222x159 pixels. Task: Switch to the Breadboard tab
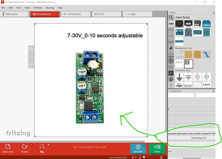[45, 14]
